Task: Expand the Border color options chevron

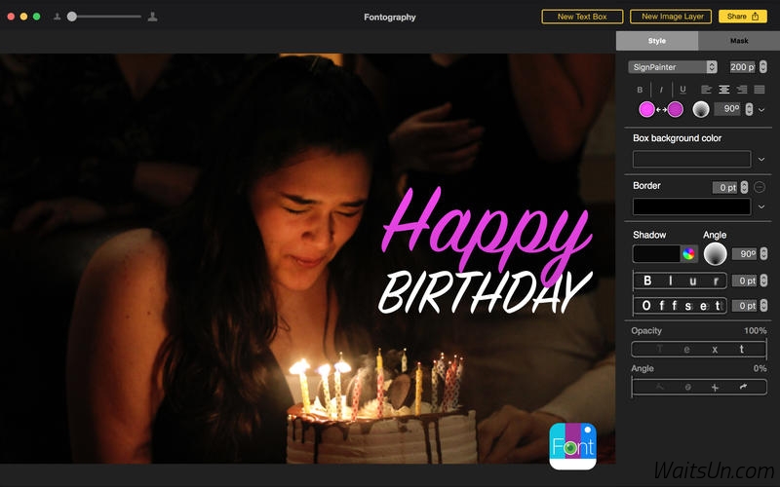Action: pos(760,206)
